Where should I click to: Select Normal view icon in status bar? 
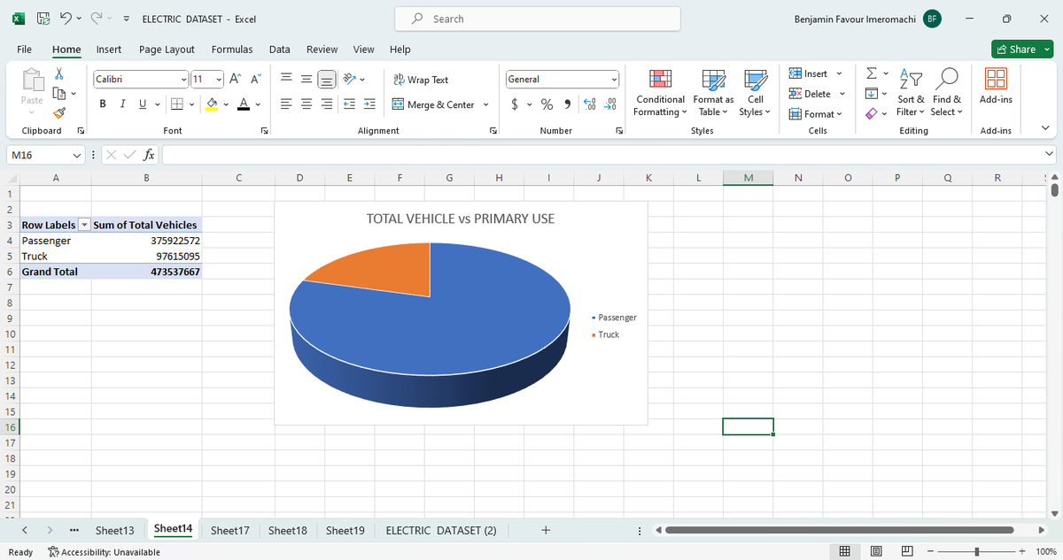(845, 552)
